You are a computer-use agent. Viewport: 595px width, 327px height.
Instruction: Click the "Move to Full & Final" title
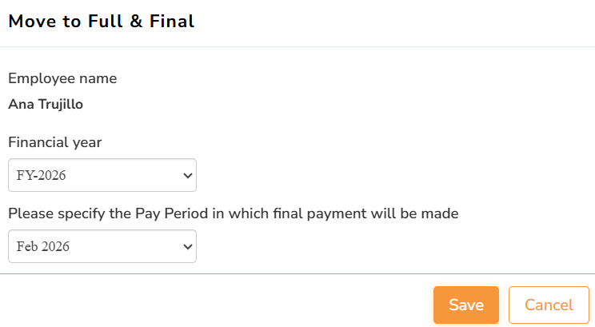pyautogui.click(x=102, y=22)
